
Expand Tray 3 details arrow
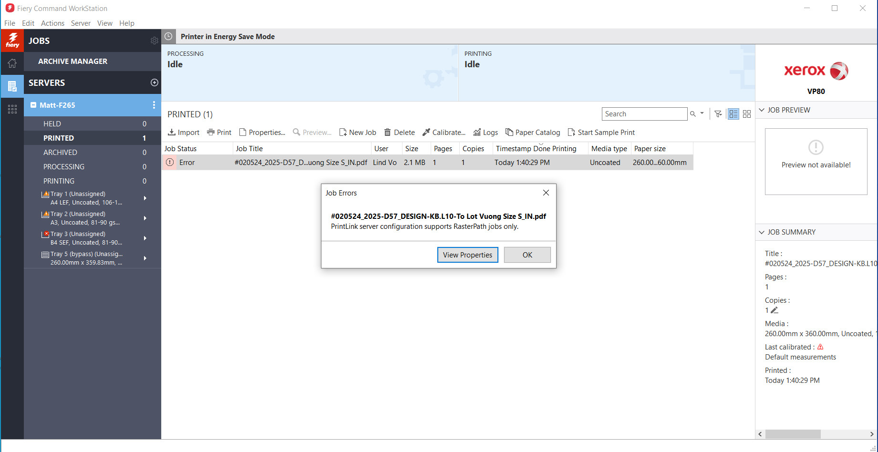coord(145,238)
